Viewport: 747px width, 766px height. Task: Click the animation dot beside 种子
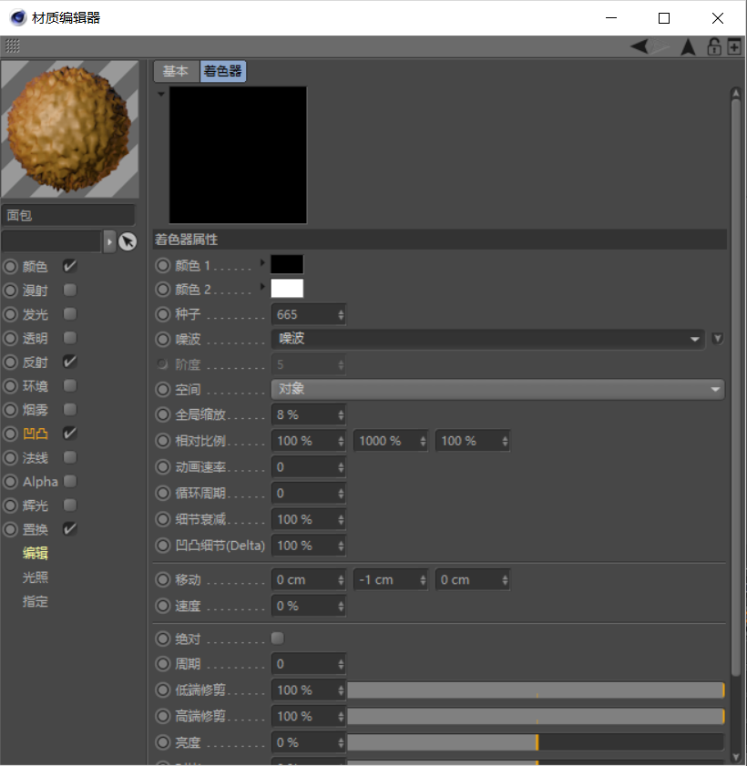pyautogui.click(x=163, y=314)
